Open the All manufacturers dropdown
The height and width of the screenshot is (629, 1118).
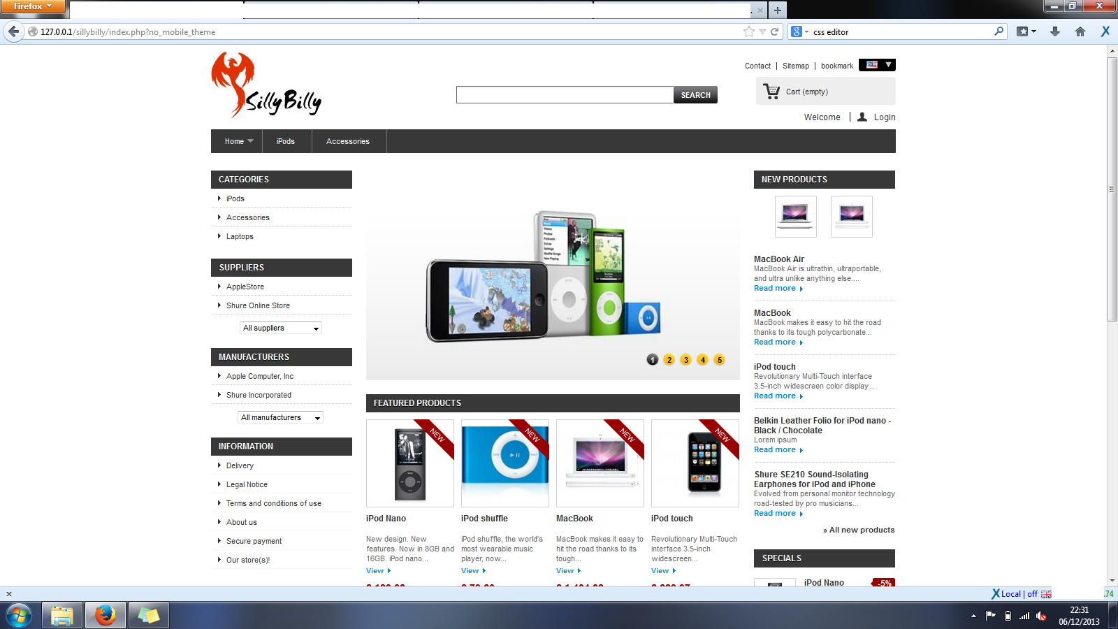pos(280,417)
